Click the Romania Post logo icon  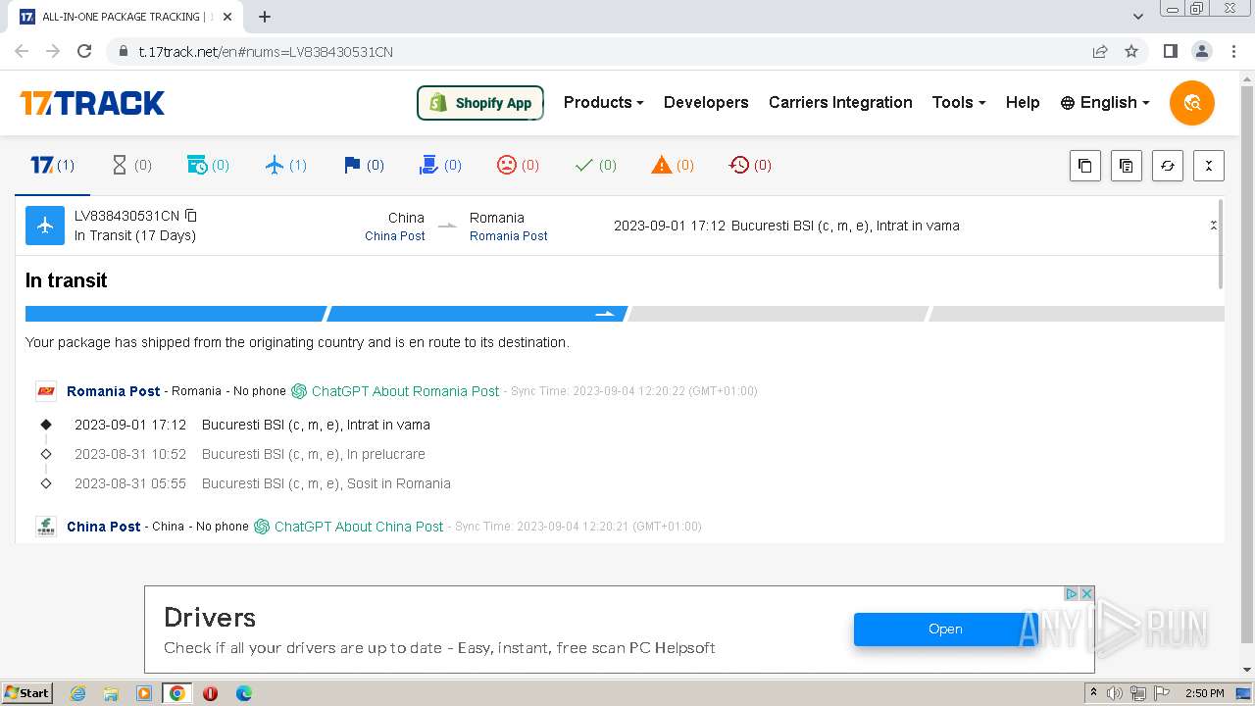tap(46, 390)
